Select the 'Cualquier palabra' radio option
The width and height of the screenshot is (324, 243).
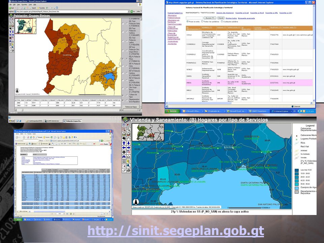point(222,22)
